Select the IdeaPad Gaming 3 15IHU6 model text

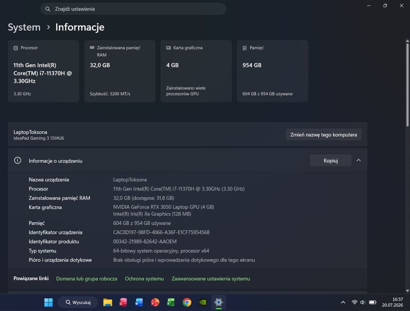[39, 138]
